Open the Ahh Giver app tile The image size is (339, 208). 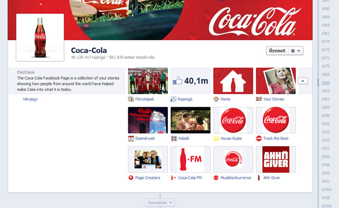click(x=276, y=160)
